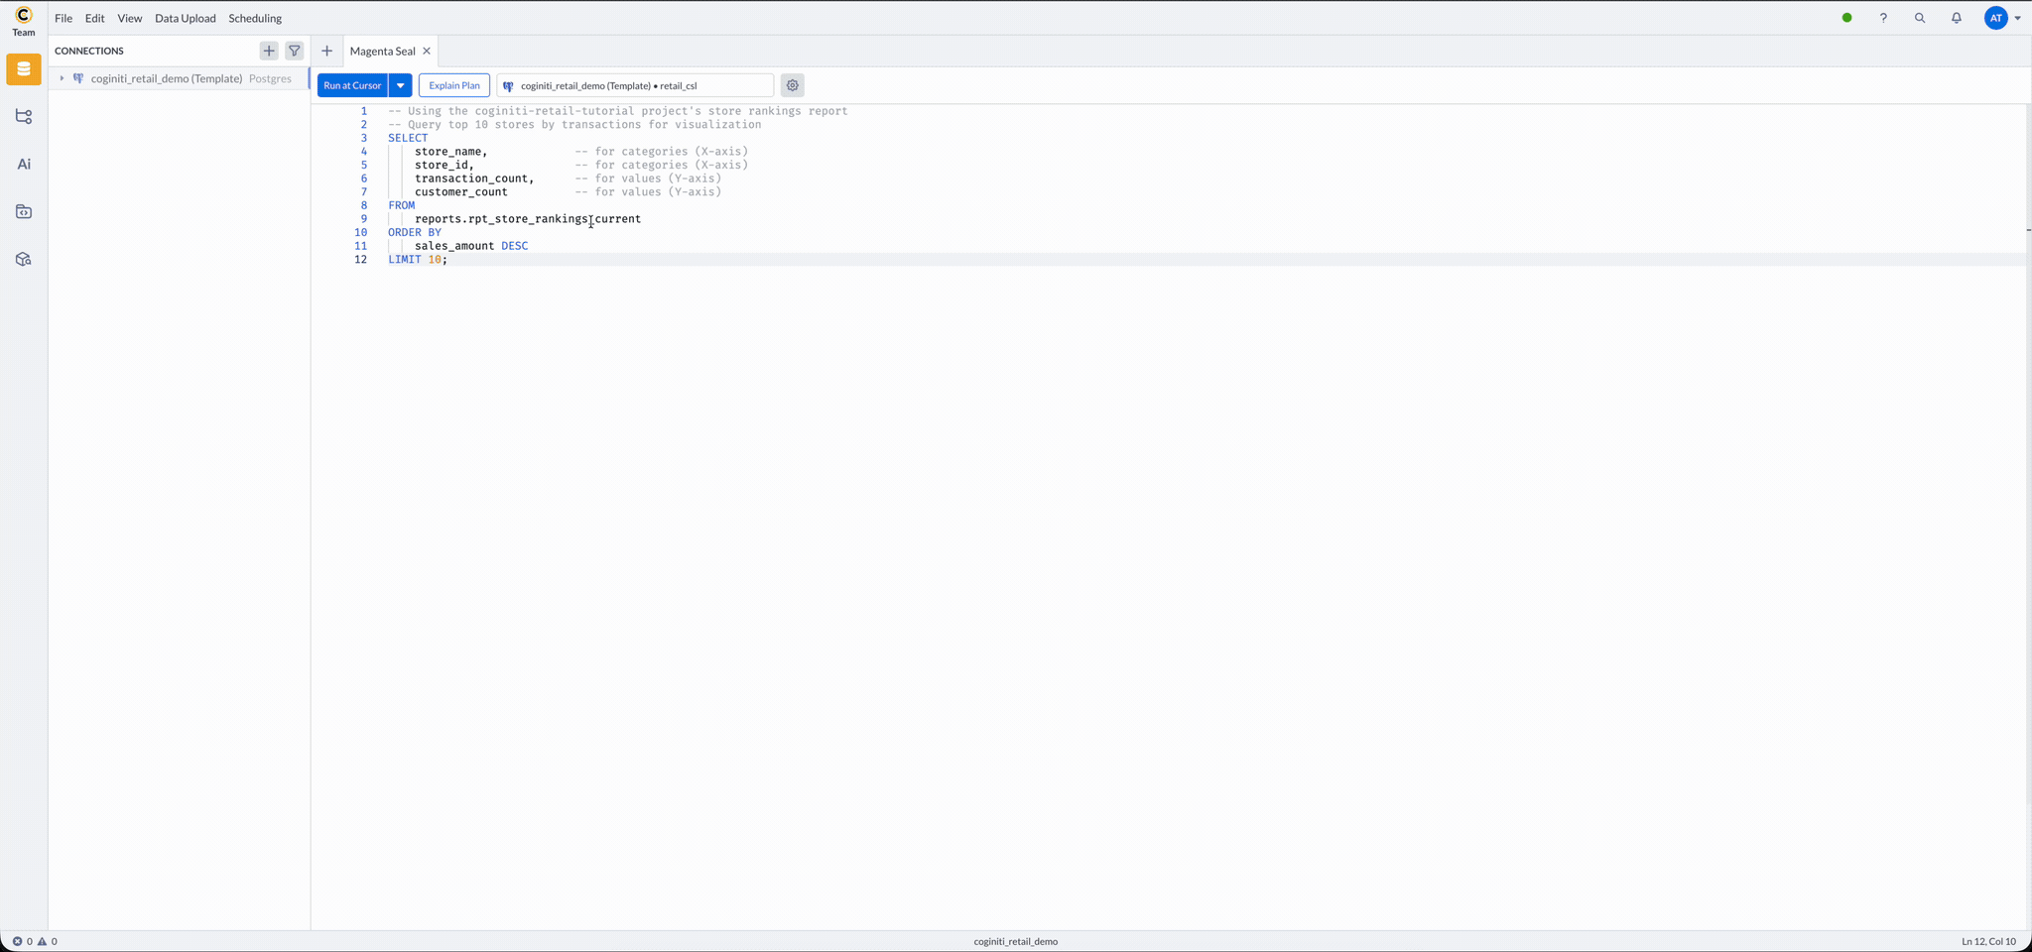Select the package search sidebar icon
This screenshot has height=952, width=2032.
click(23, 259)
